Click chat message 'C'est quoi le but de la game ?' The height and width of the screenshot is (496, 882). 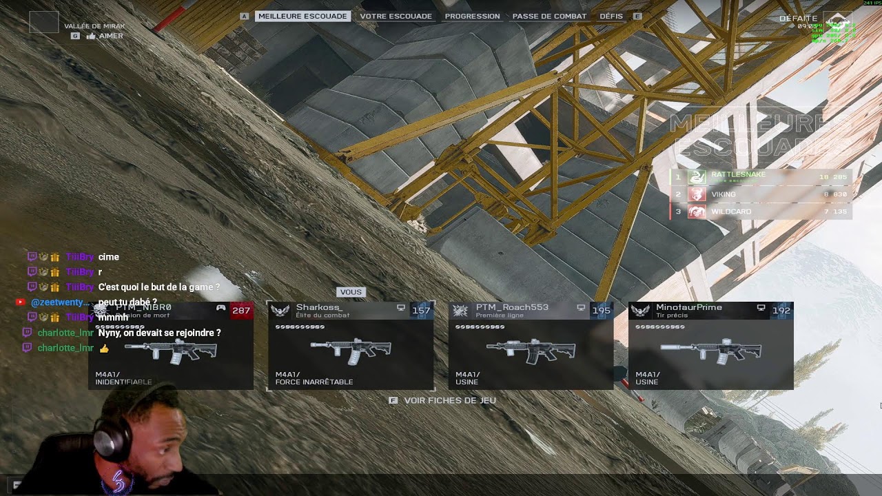click(159, 287)
